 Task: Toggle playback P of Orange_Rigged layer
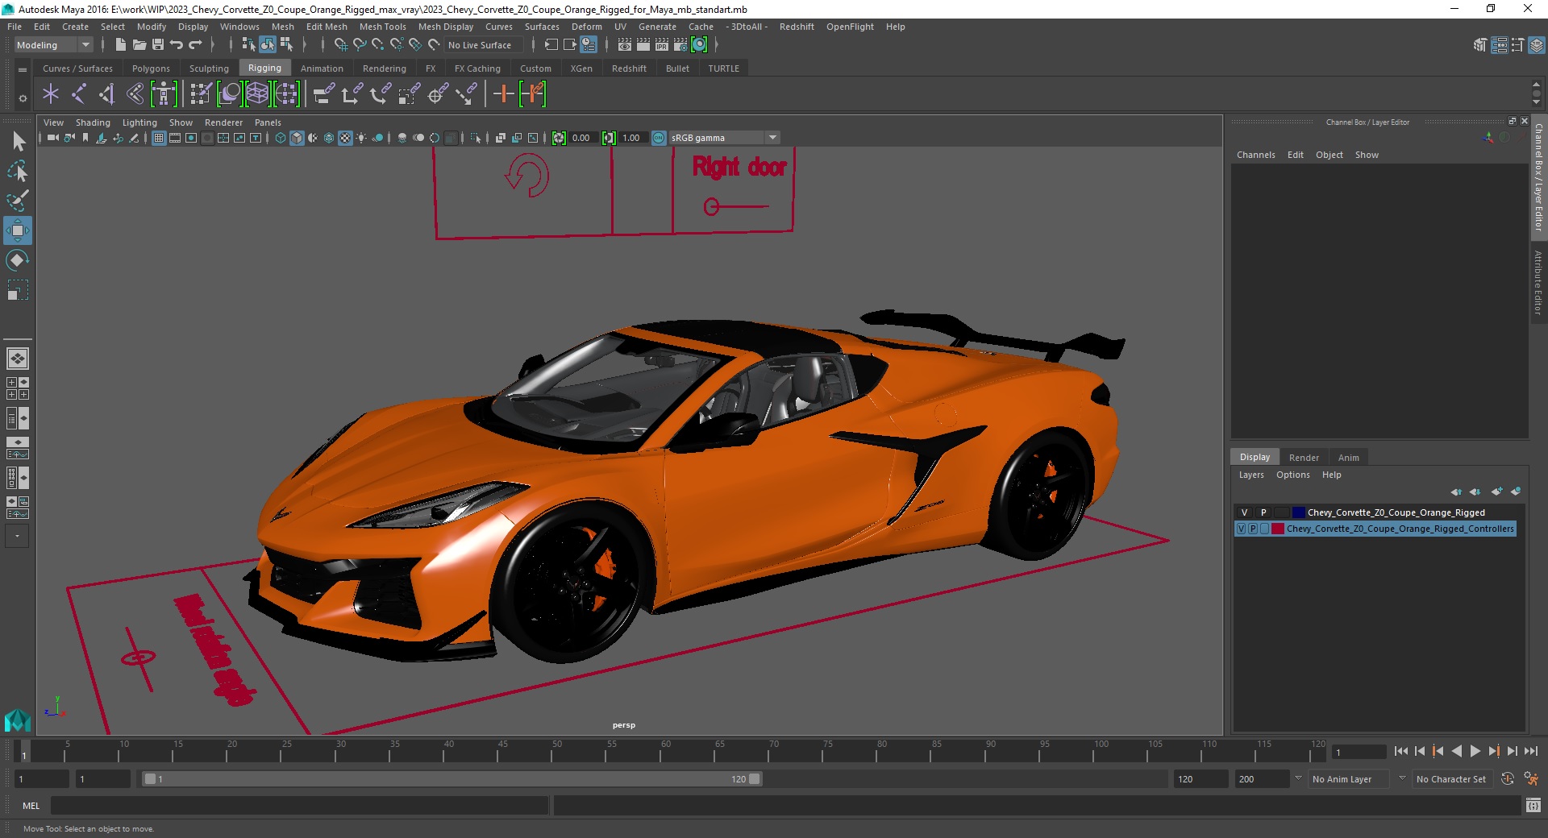point(1263,512)
